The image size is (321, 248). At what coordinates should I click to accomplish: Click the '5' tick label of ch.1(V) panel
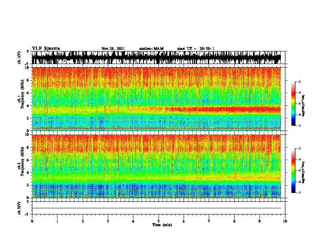pyautogui.click(x=28, y=51)
